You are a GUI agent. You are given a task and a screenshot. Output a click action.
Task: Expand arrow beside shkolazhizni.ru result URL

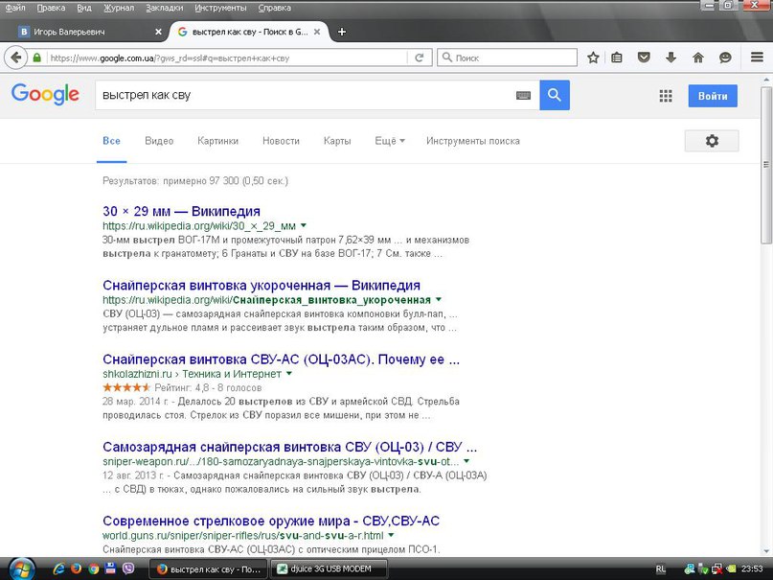coord(289,373)
